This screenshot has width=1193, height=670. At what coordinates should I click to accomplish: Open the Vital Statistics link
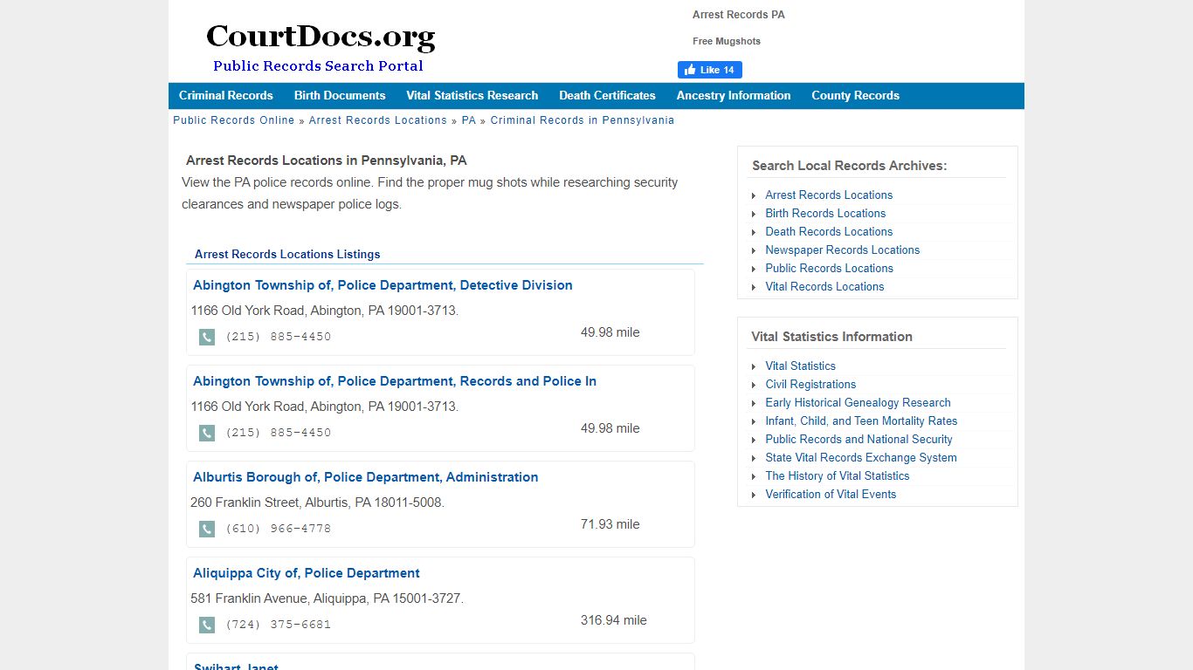coord(801,366)
